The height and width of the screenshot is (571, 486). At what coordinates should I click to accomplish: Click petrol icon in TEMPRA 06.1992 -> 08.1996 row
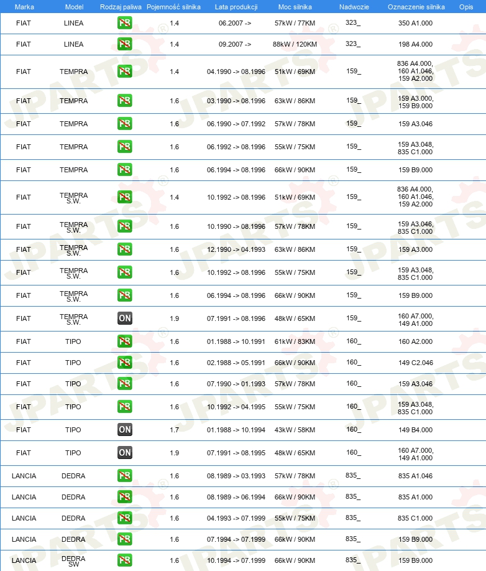(124, 147)
